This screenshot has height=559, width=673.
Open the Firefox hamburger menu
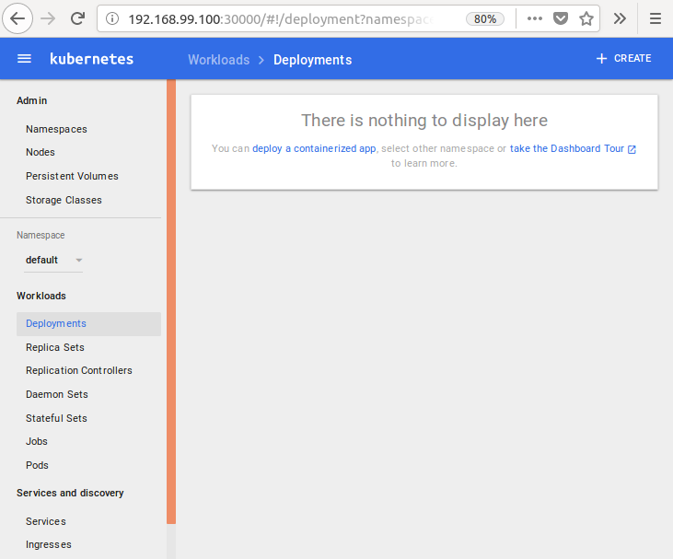point(656,18)
